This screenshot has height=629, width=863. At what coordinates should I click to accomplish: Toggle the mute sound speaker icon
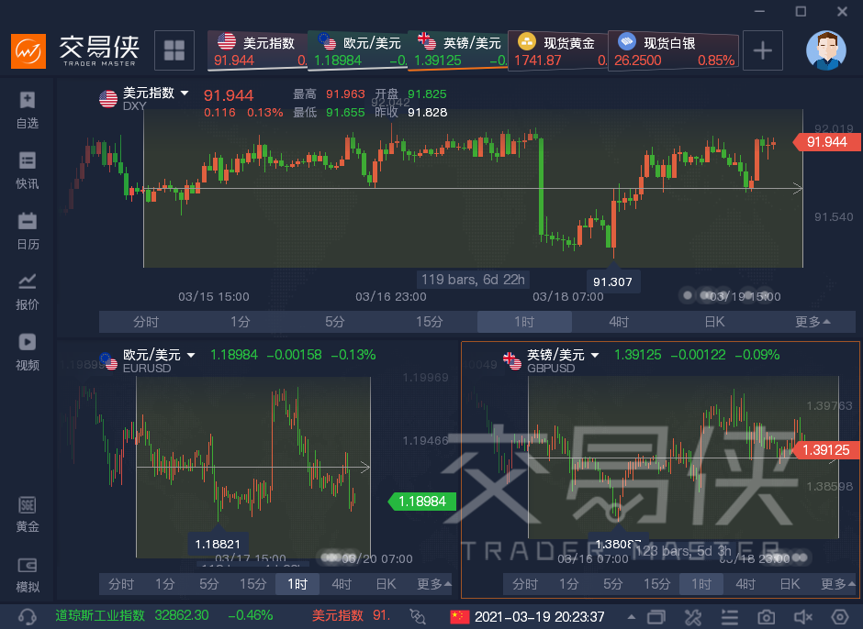click(803, 617)
